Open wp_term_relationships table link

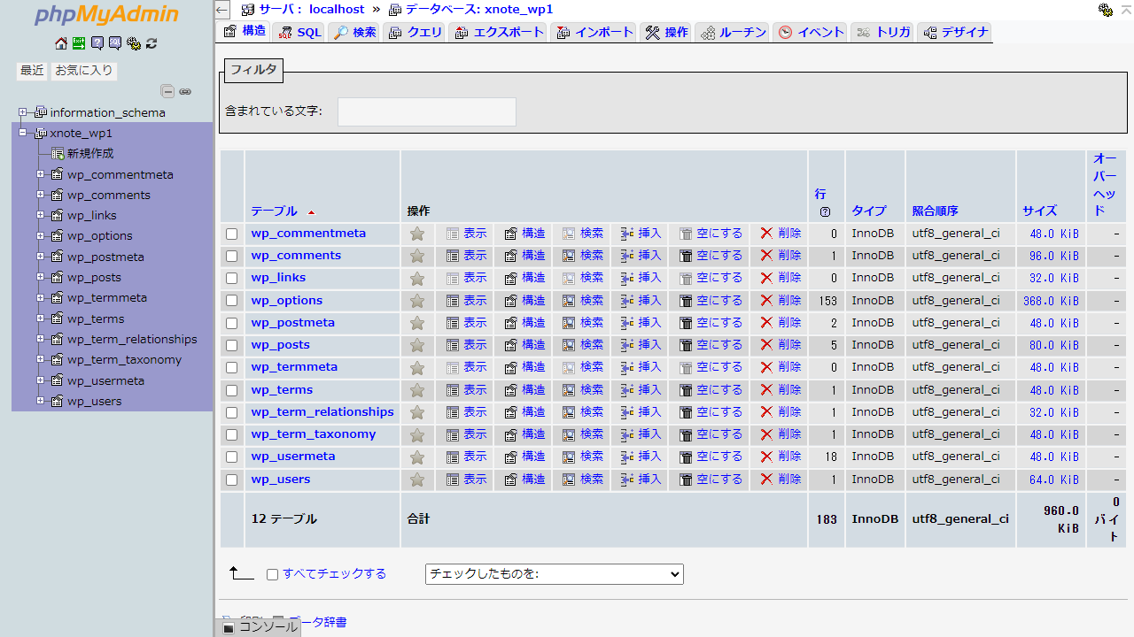point(322,412)
